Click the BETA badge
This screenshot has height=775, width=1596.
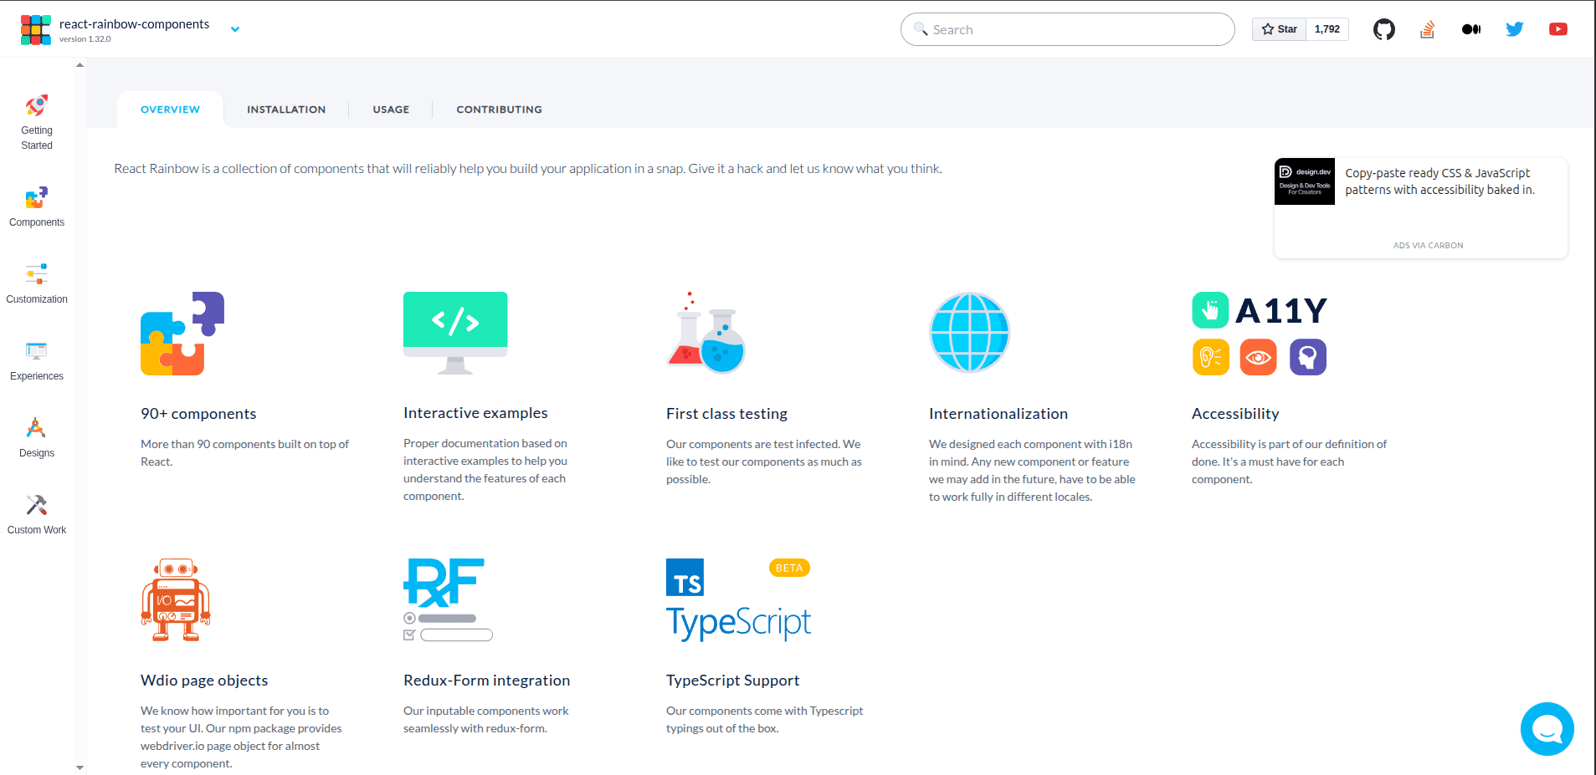click(789, 568)
